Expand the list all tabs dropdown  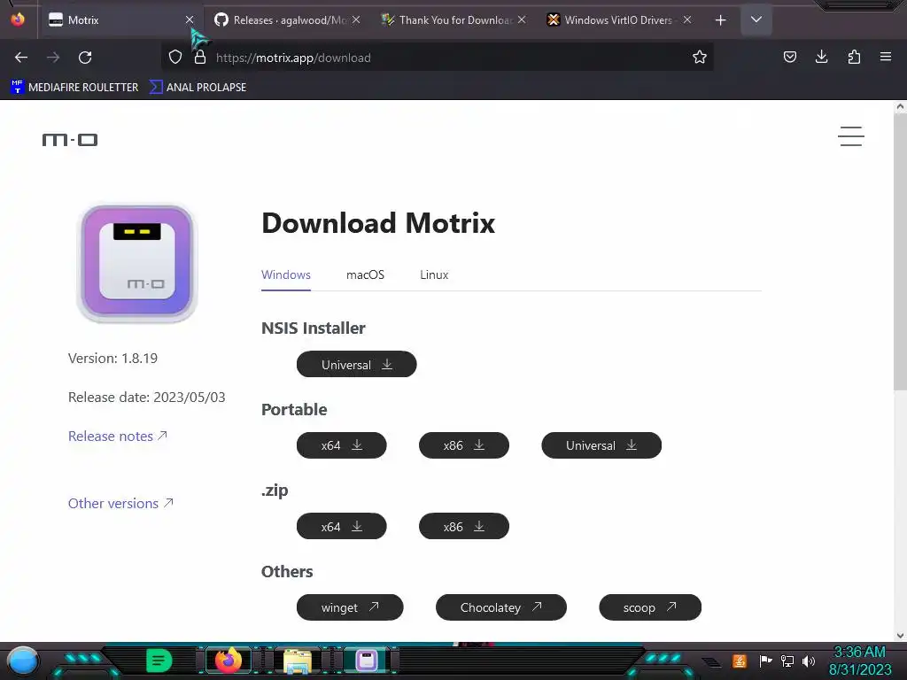click(756, 19)
